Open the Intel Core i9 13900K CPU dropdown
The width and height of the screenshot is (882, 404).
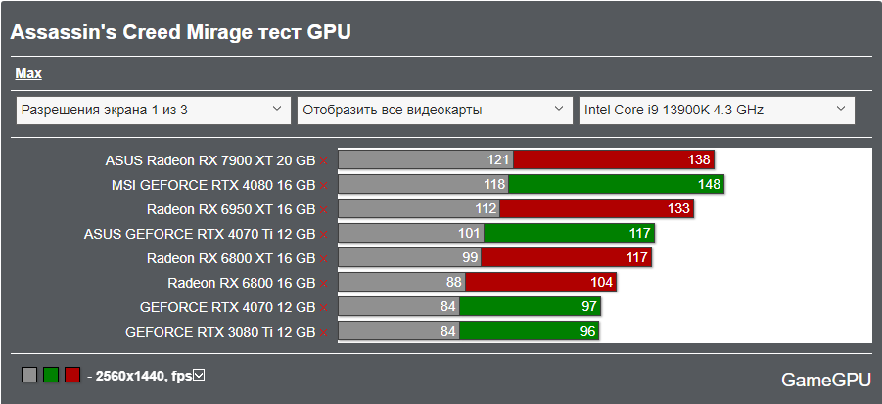click(716, 110)
